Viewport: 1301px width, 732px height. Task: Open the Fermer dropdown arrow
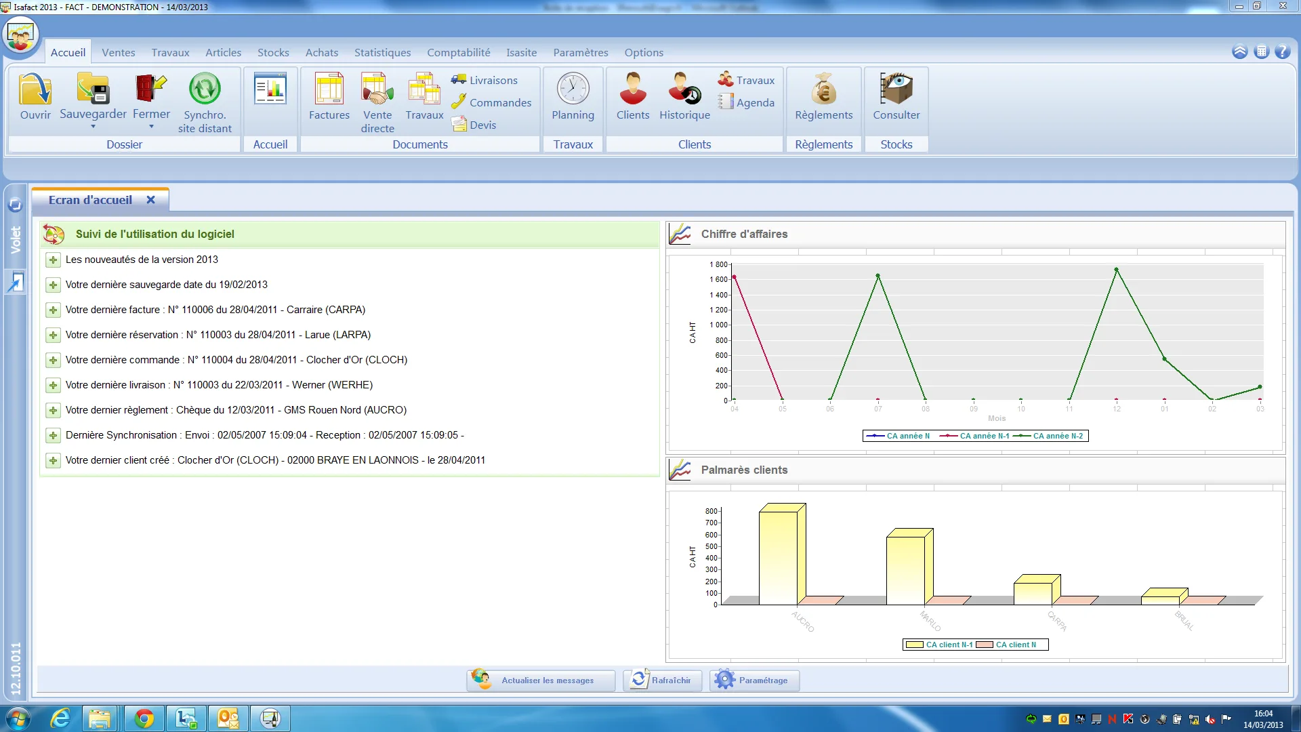click(x=152, y=127)
